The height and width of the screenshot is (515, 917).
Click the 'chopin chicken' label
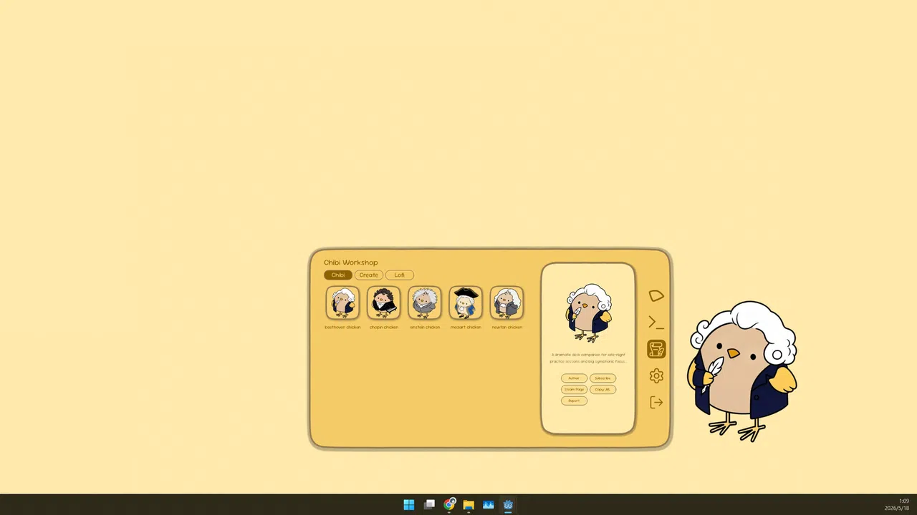pos(383,328)
